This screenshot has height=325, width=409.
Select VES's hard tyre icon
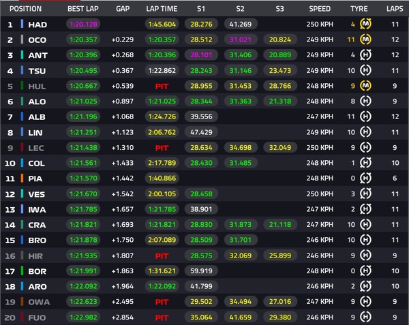(x=366, y=194)
